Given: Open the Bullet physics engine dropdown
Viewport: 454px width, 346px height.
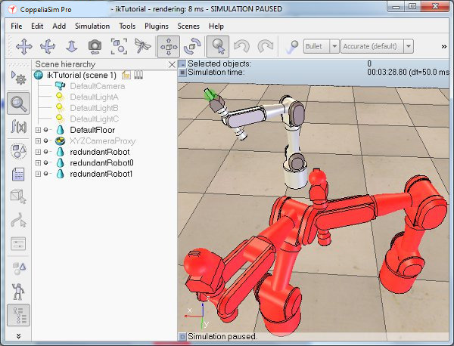Looking at the screenshot, I should tap(334, 46).
